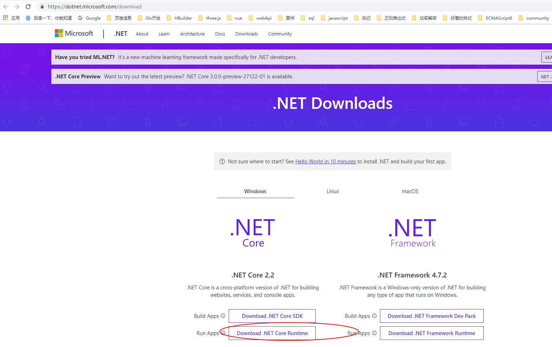Click the .NET Framework 4.7.2 heading

[412, 275]
